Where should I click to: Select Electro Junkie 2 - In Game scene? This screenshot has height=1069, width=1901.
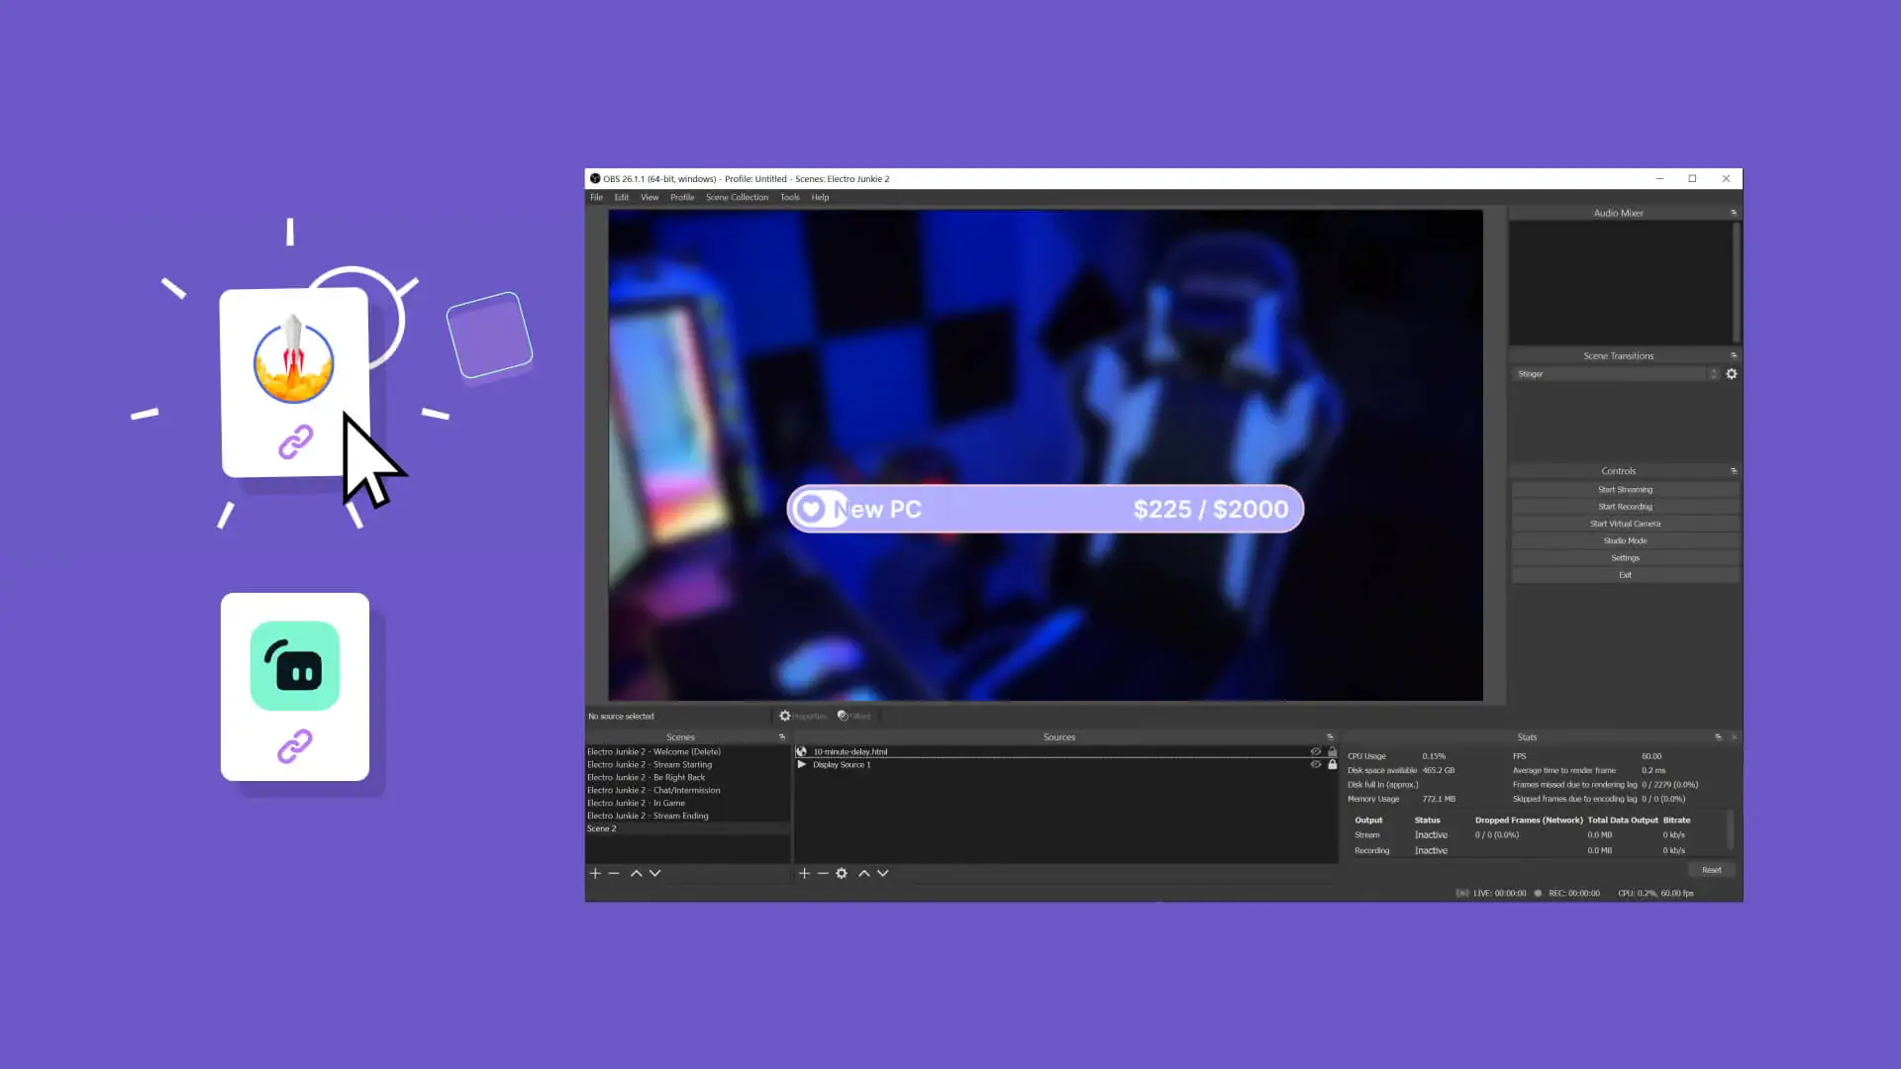tap(636, 803)
